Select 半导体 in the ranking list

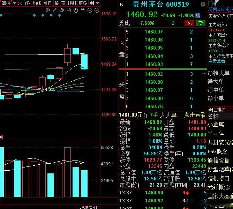[216, 133]
